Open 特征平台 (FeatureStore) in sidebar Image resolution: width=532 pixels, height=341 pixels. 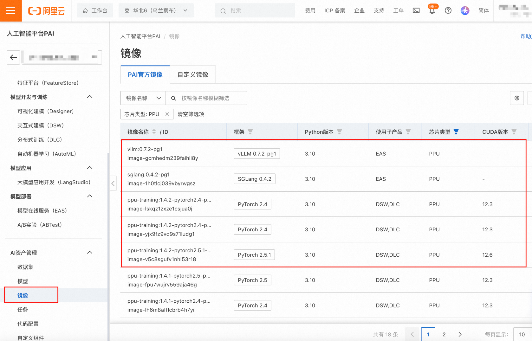pos(48,83)
